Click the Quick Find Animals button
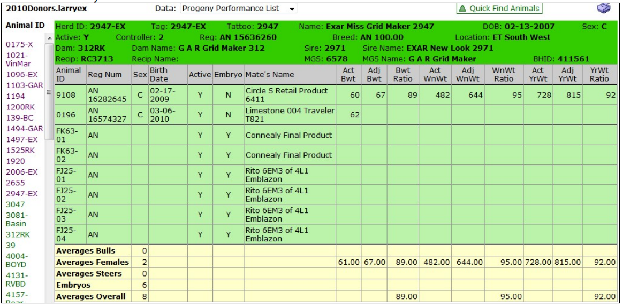623x307 pixels. pos(499,9)
